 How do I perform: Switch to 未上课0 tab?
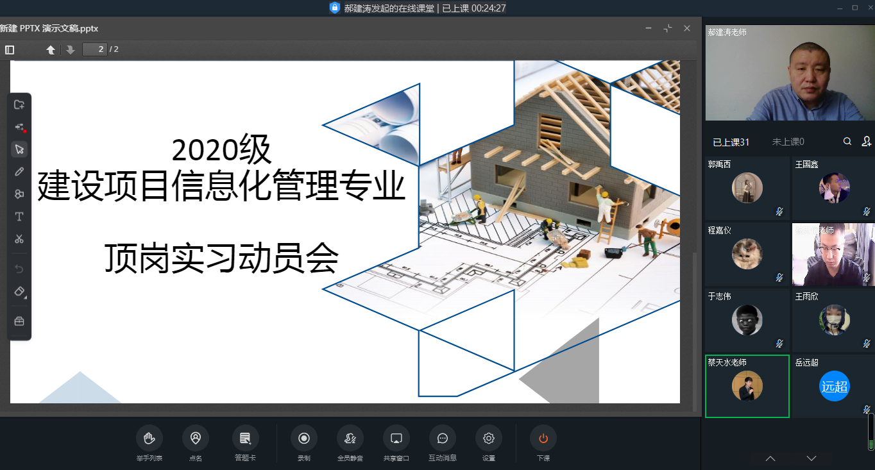pyautogui.click(x=788, y=142)
